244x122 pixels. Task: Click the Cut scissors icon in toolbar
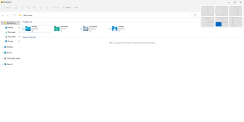pos(16,8)
